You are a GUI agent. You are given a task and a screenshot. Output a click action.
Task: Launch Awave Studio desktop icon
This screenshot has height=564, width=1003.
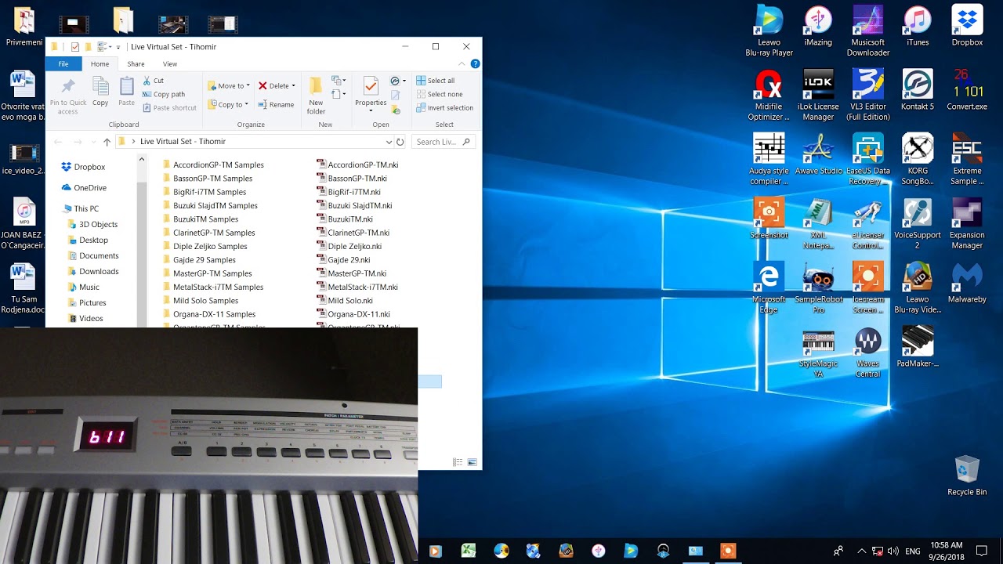[x=818, y=154]
